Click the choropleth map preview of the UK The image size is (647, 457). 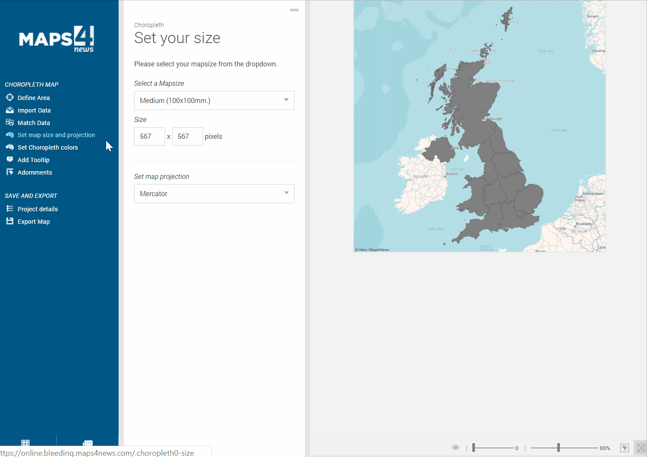point(480,126)
